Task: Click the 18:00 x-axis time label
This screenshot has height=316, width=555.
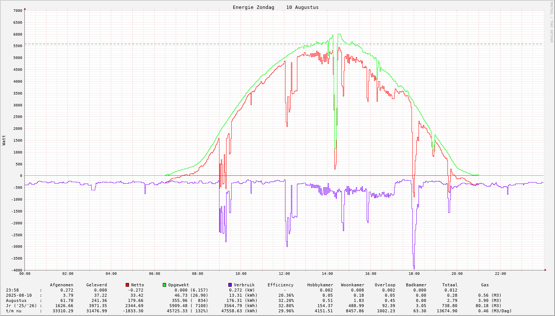Action: point(414,274)
